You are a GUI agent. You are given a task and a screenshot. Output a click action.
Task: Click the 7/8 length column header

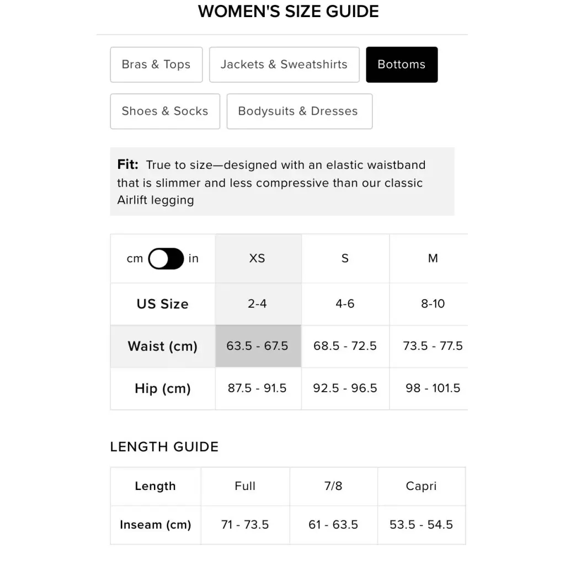333,486
